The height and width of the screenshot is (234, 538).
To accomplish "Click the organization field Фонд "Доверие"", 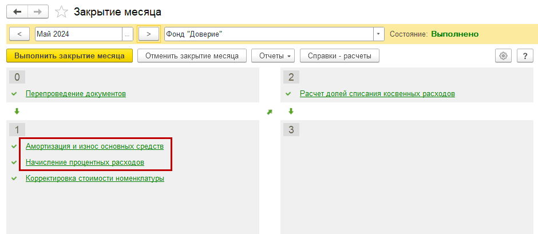I will pos(269,34).
